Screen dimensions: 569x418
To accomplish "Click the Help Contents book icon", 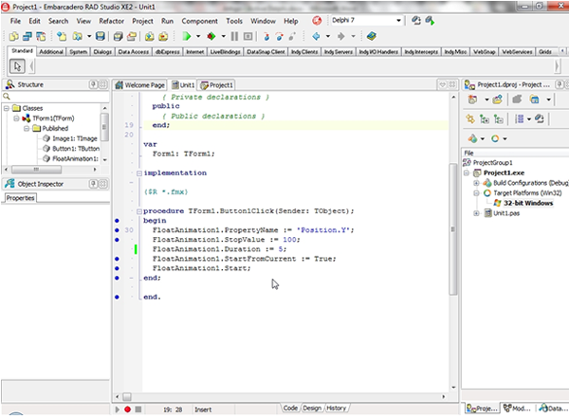I will tap(371, 36).
